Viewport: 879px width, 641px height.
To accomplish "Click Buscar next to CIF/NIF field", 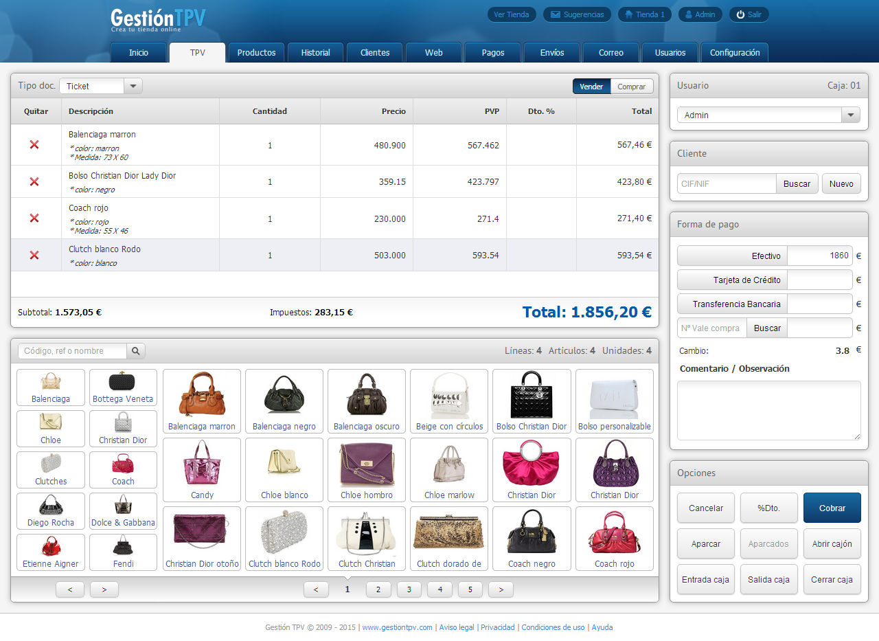I will click(797, 183).
